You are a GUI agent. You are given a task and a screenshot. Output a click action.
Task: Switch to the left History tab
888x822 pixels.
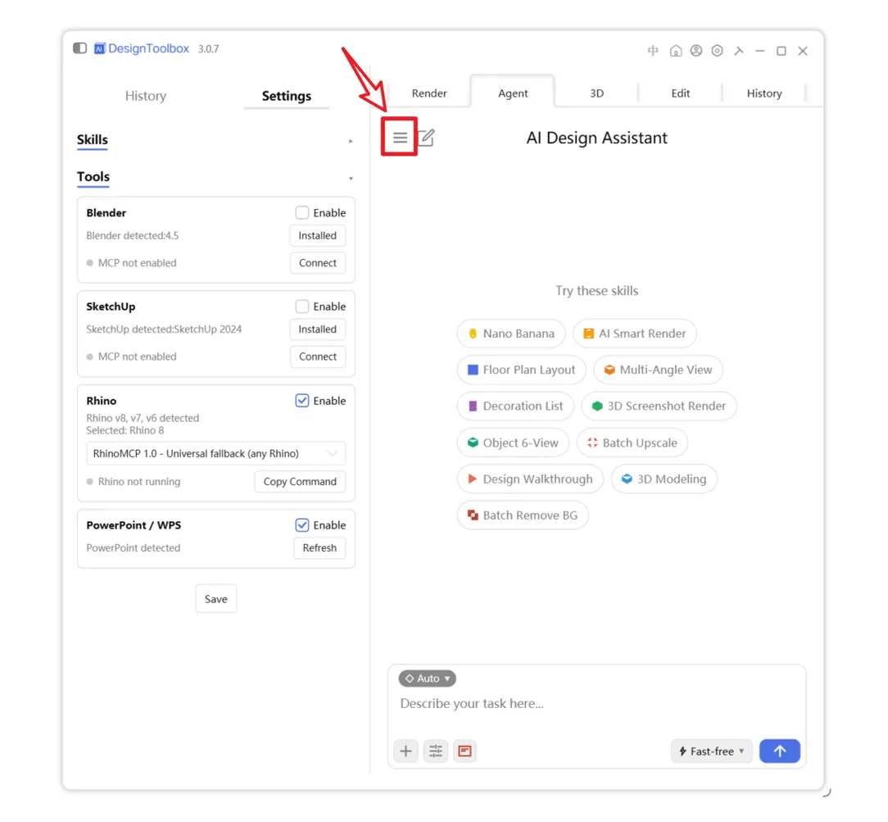click(x=146, y=96)
